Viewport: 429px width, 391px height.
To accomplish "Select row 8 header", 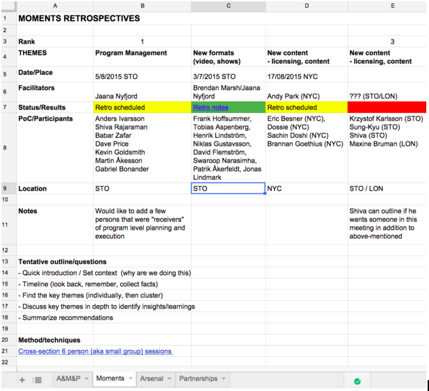I will pyautogui.click(x=9, y=148).
